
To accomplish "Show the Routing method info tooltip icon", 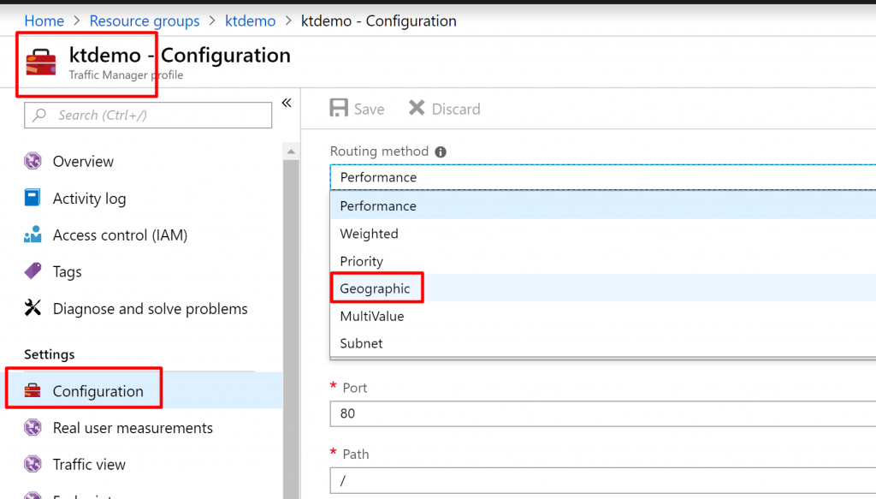I will (x=441, y=152).
